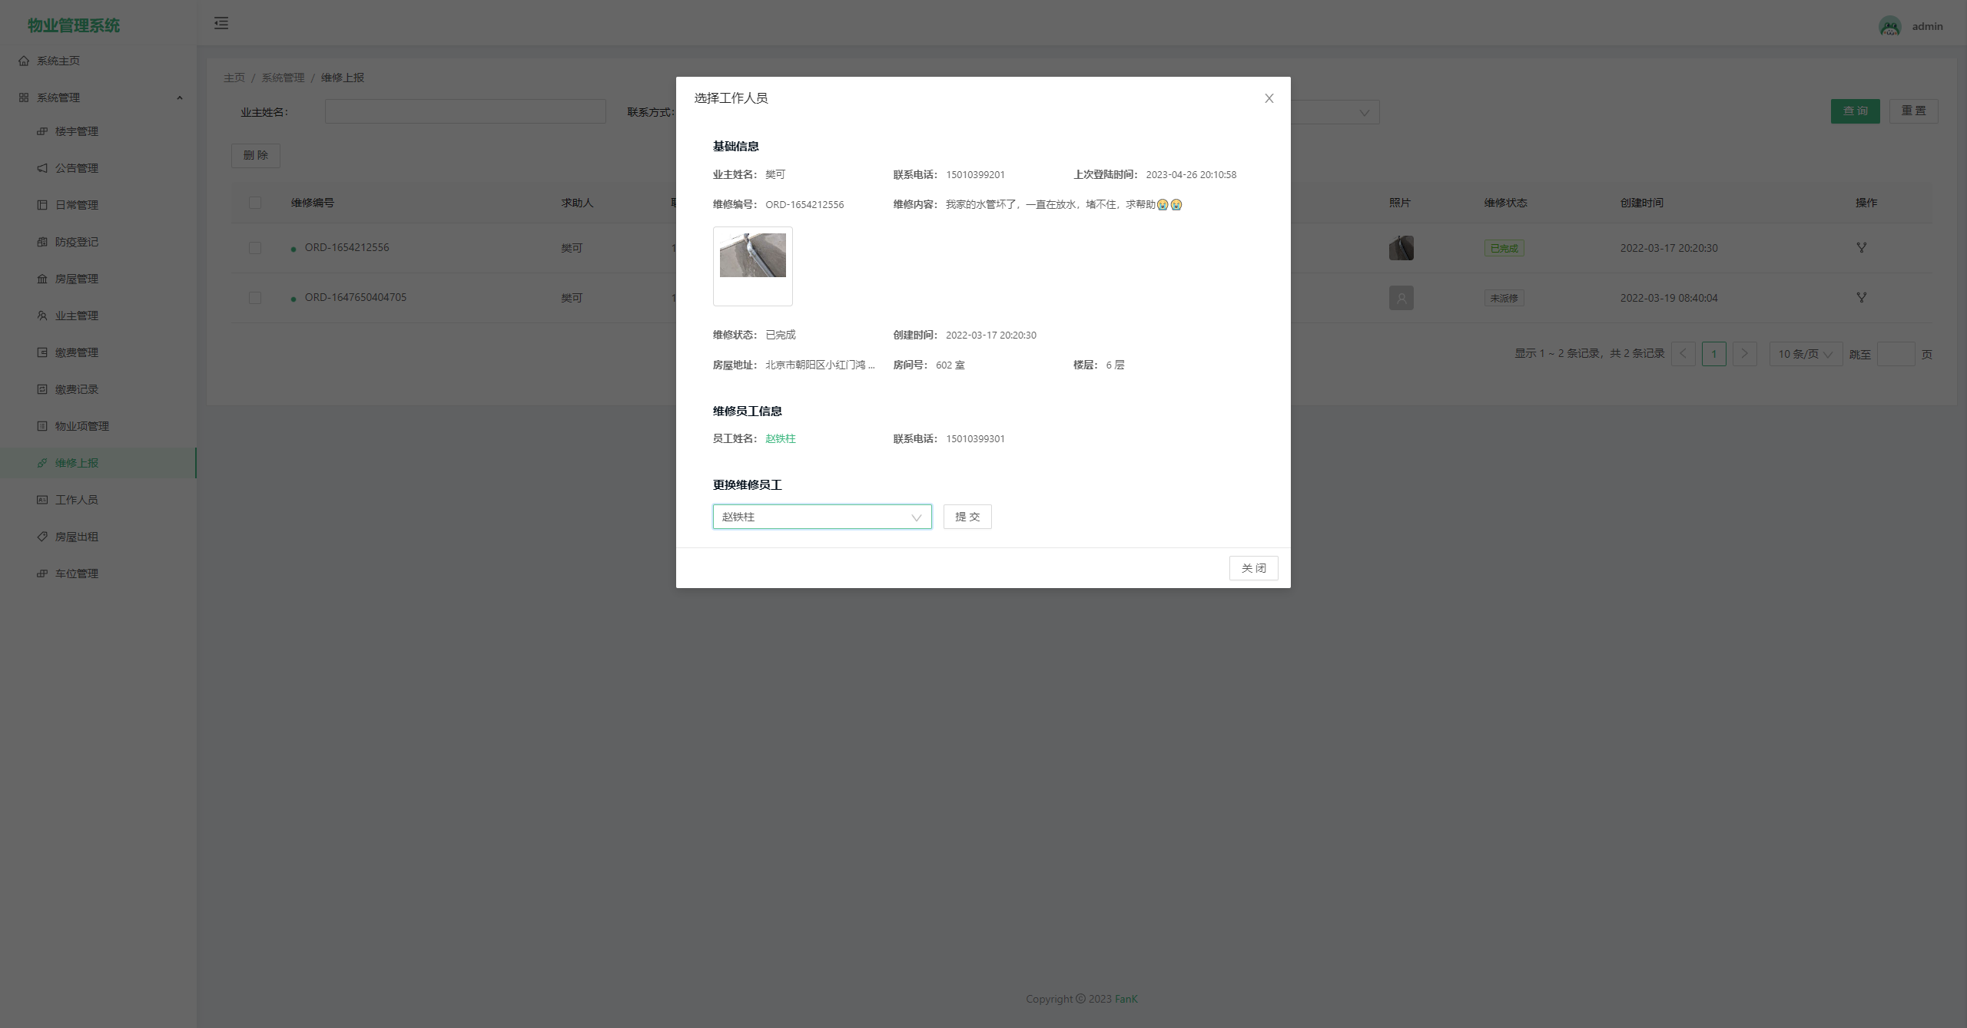Open 公告管理 in the sidebar
The width and height of the screenshot is (1967, 1028).
click(76, 168)
